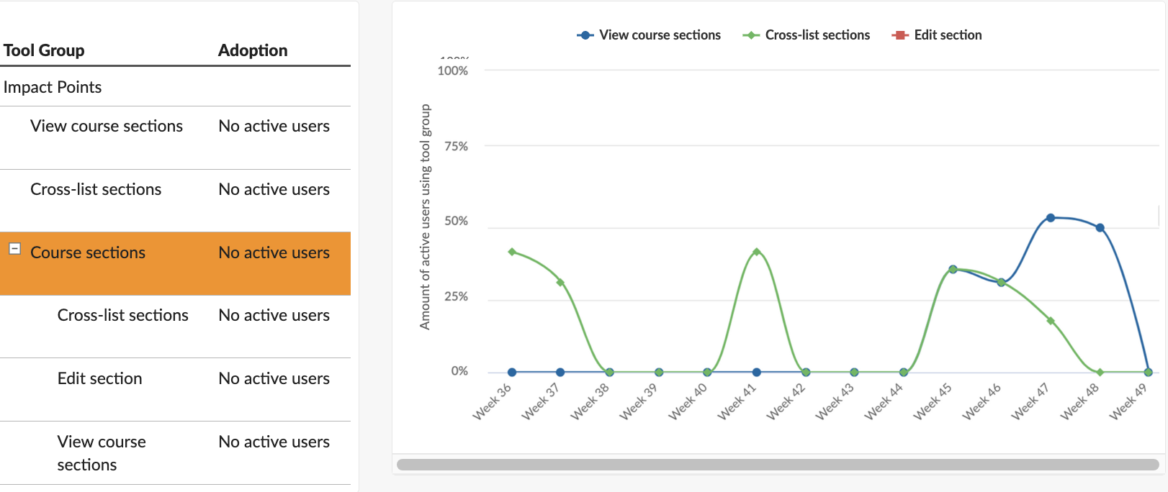Click the Impact Points group row
Image resolution: width=1168 pixels, height=492 pixels.
pyautogui.click(x=175, y=87)
